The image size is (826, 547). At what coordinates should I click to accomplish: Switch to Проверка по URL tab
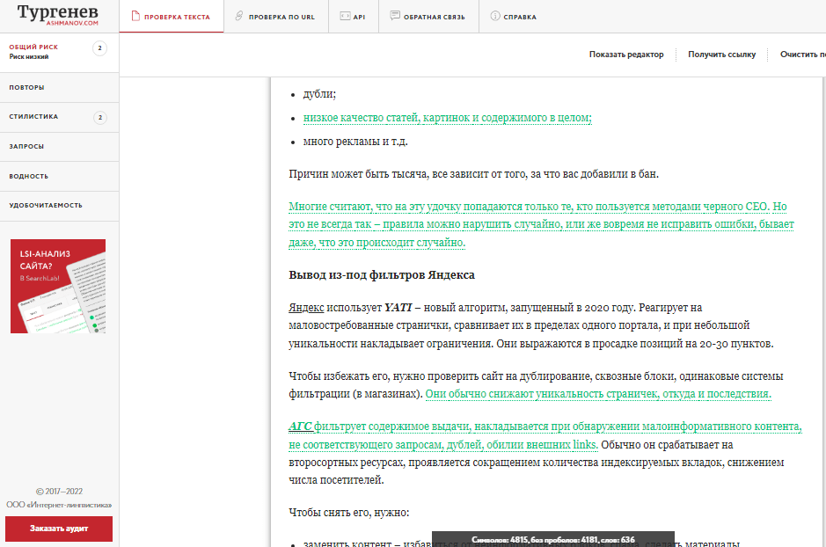[275, 17]
